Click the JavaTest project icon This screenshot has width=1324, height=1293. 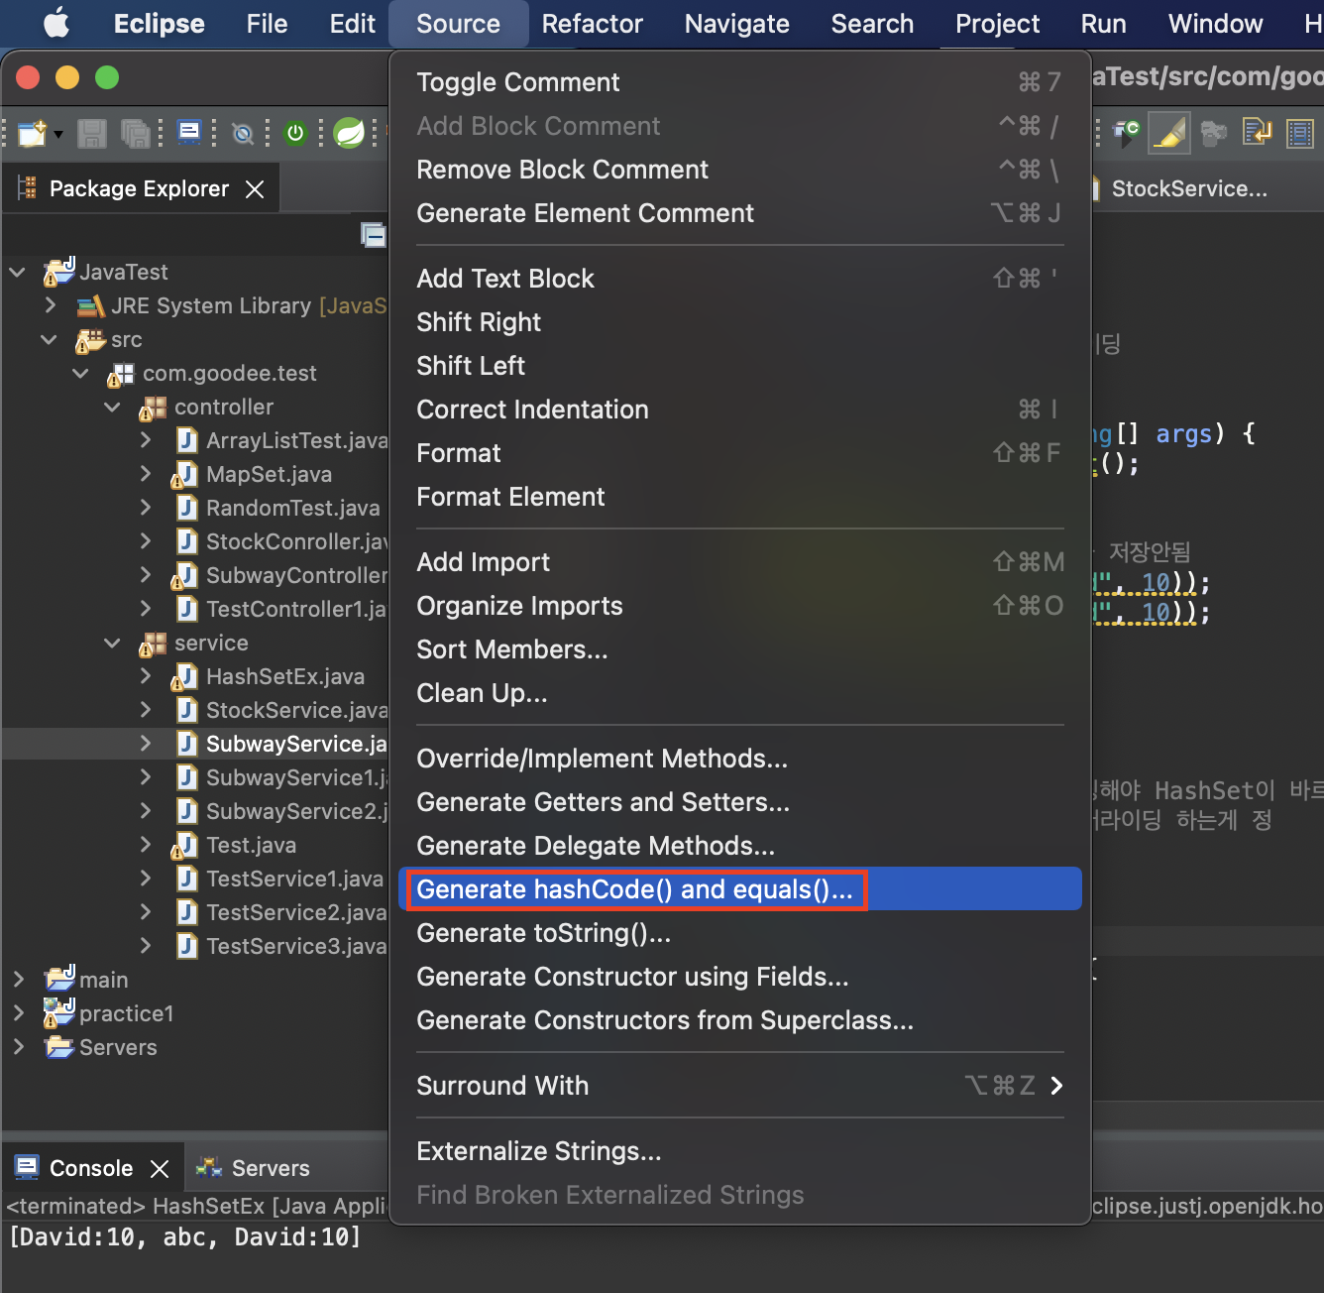click(x=59, y=271)
